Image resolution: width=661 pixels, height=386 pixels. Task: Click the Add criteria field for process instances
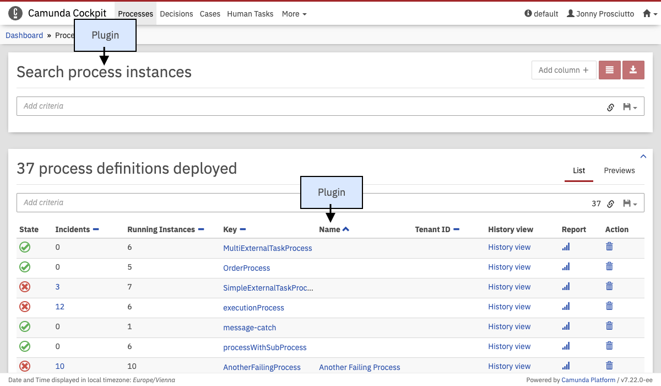pyautogui.click(x=308, y=106)
